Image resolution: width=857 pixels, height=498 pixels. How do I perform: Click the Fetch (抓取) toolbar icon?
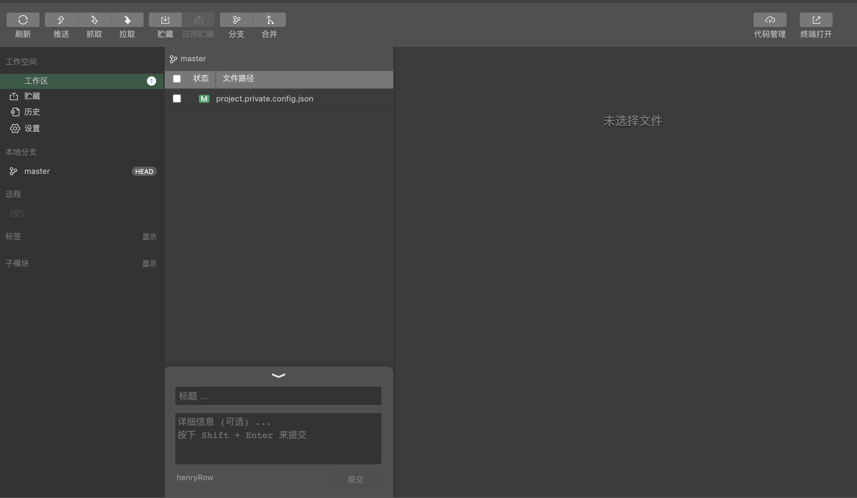pos(94,20)
